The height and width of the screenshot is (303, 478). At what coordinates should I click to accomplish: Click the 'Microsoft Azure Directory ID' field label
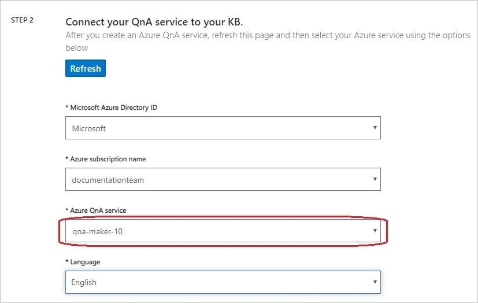point(112,108)
